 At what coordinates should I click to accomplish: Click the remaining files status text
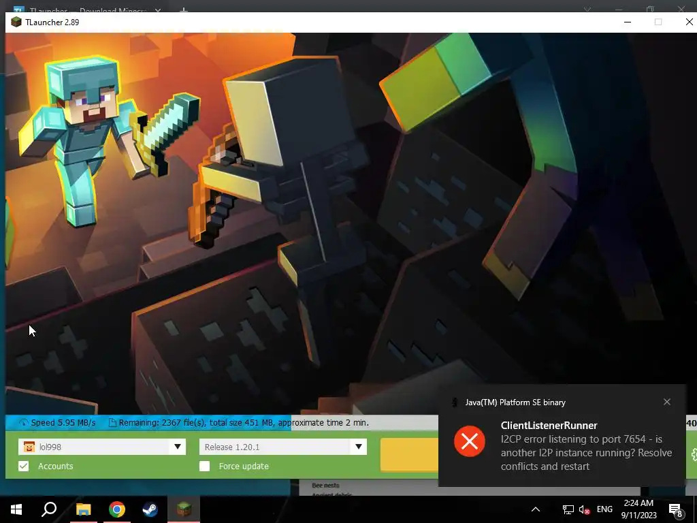click(244, 422)
